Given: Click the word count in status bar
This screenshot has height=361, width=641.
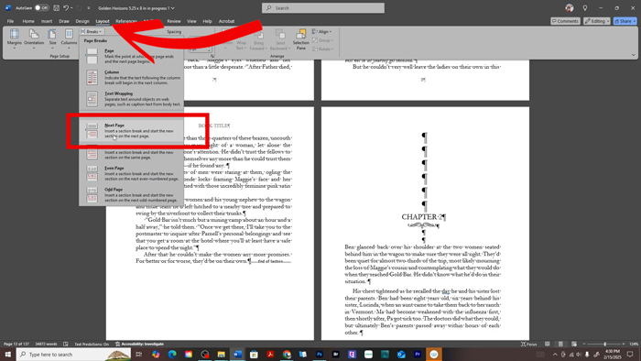Looking at the screenshot, I should click(46, 345).
